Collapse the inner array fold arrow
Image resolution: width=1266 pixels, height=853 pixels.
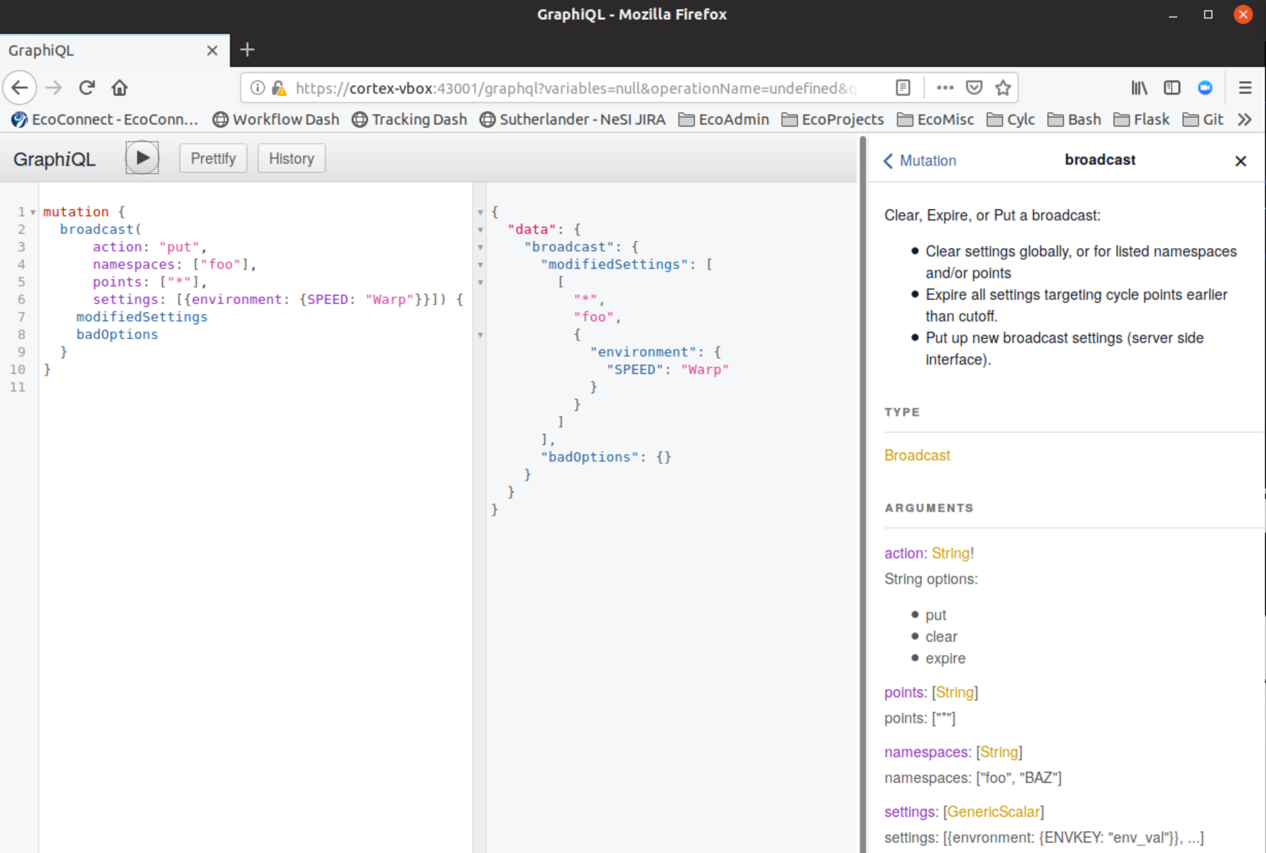point(480,282)
